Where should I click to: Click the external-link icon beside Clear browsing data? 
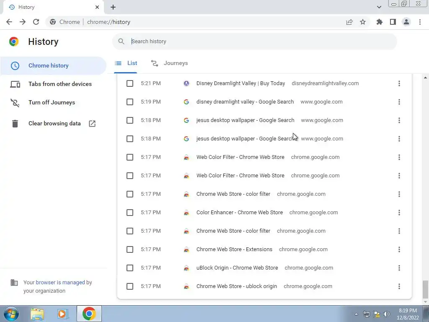[92, 124]
